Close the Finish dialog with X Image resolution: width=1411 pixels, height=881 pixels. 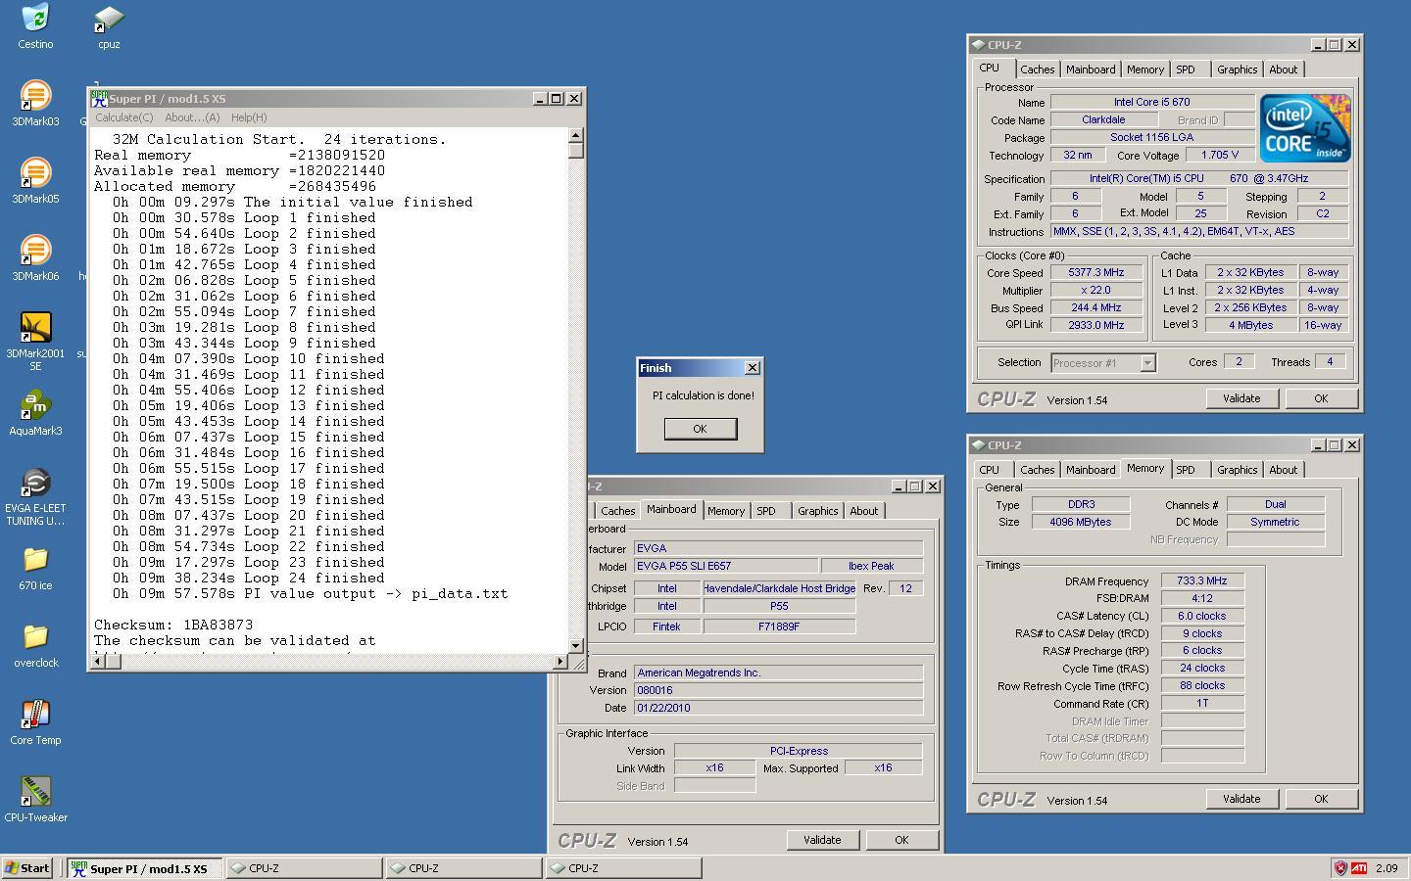(752, 368)
